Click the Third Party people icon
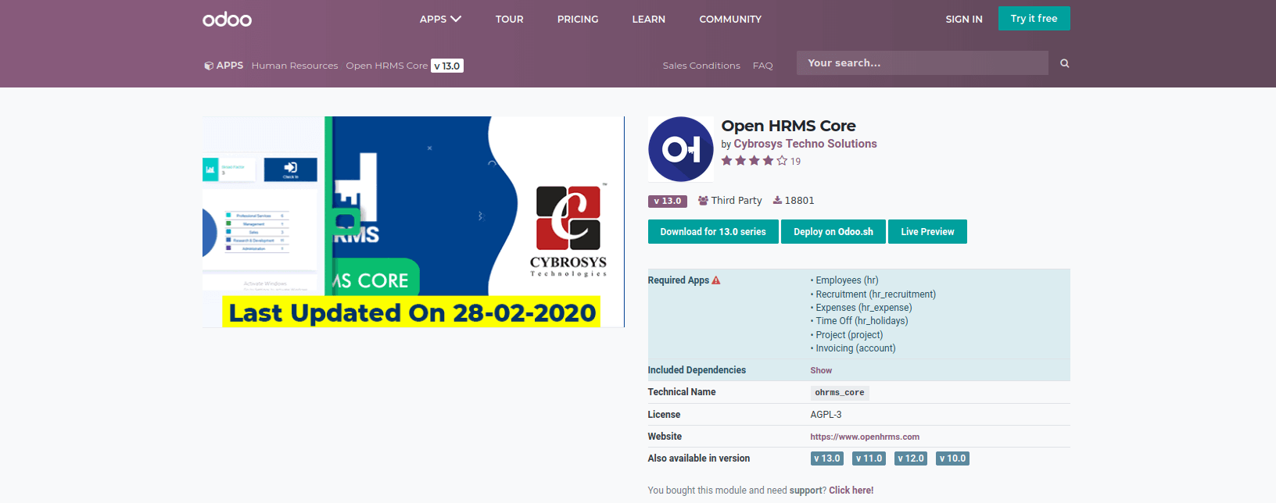 703,201
